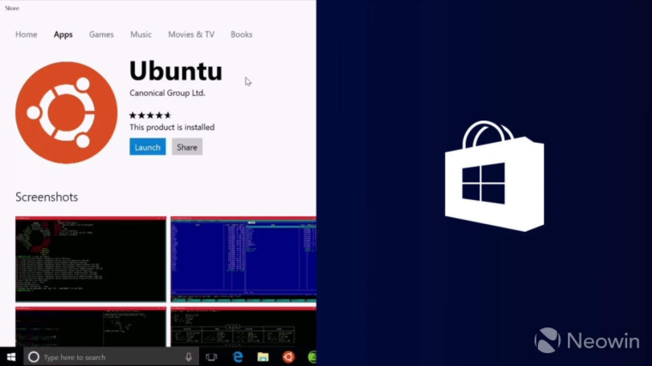Open File Explorer from the taskbar
This screenshot has height=366, width=652.
(263, 357)
